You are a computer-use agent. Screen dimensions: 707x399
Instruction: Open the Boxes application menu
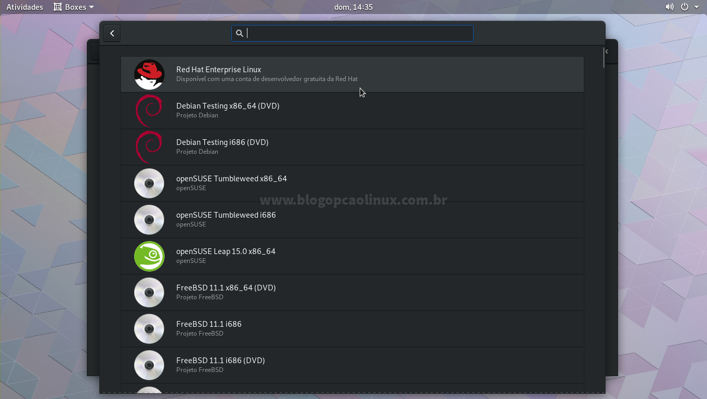(74, 7)
